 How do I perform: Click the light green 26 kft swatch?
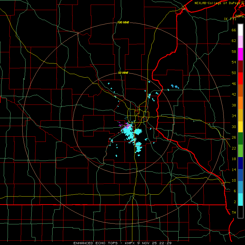pos(240,151)
